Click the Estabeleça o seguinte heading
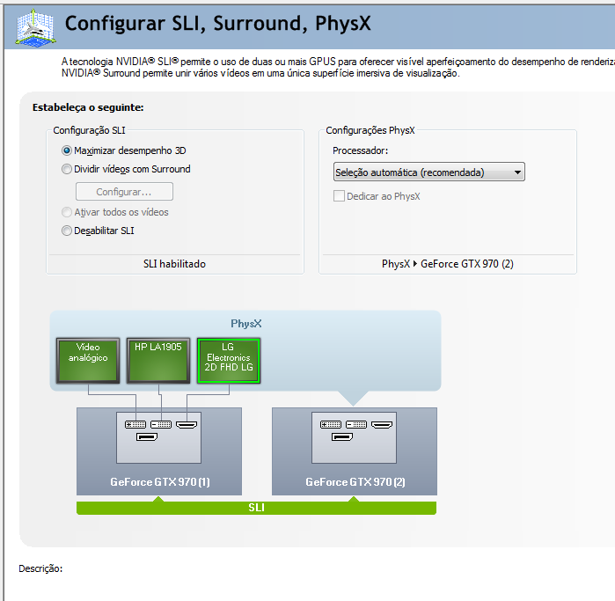 tap(88, 107)
